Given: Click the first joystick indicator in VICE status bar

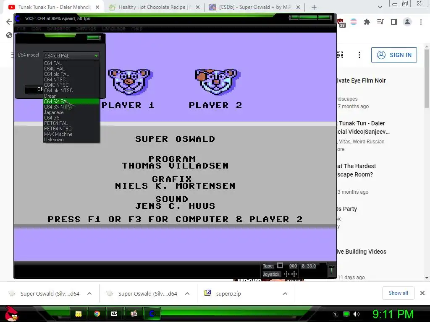Looking at the screenshot, I should pyautogui.click(x=286, y=274).
